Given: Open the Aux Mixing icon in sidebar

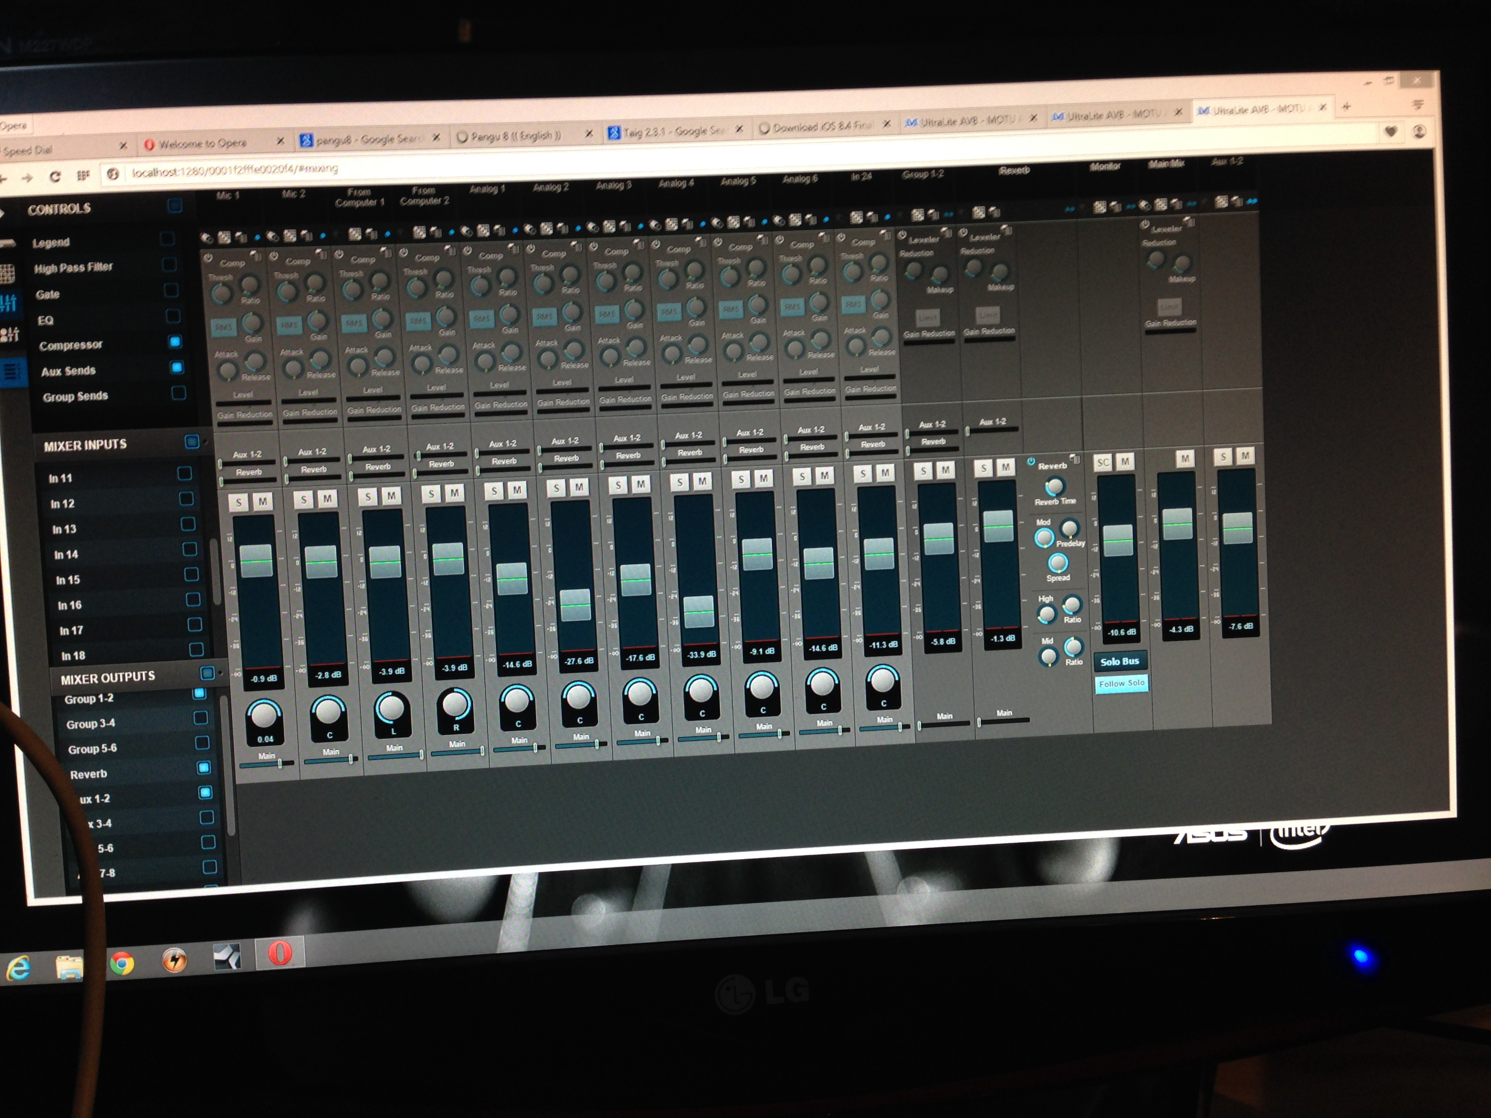Looking at the screenshot, I should [10, 333].
